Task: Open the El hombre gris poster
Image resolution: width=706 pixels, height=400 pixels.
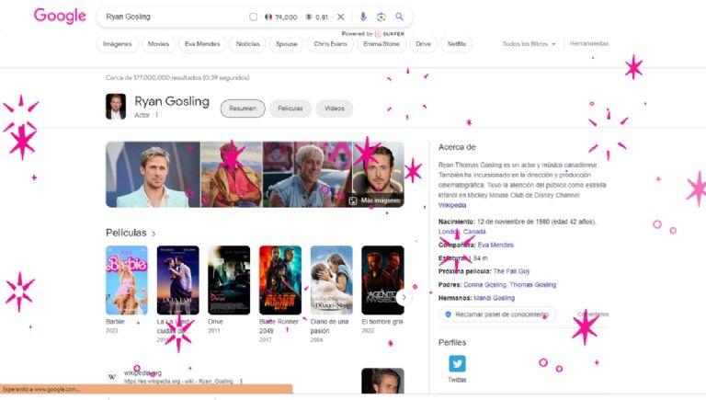Action: pyautogui.click(x=382, y=280)
